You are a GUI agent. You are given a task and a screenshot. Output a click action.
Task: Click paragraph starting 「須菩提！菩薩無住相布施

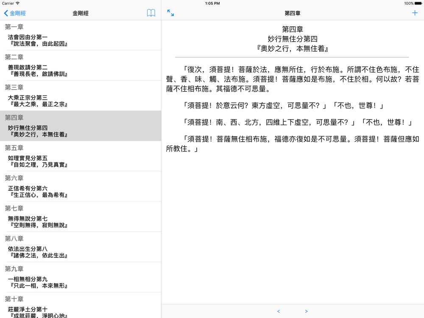tap(292, 144)
